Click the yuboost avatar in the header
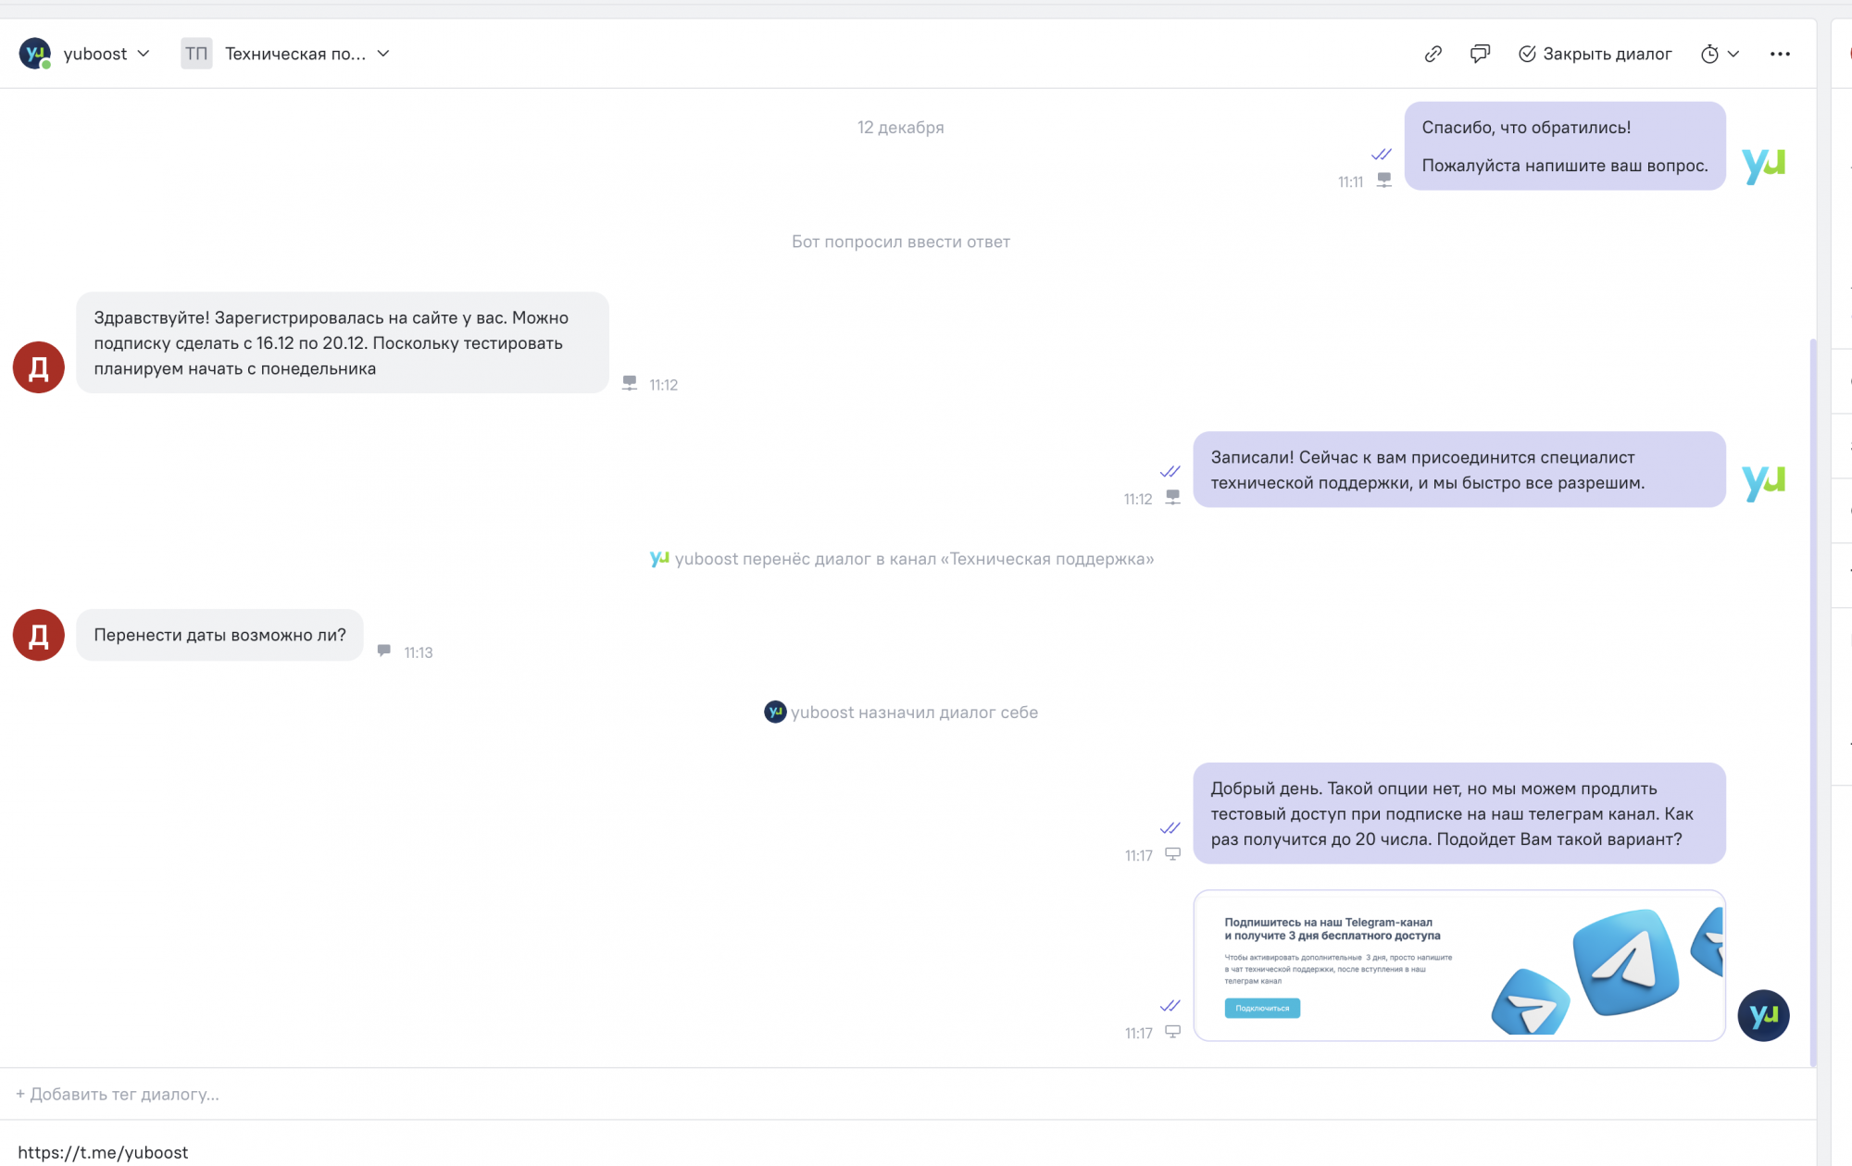 click(x=35, y=54)
